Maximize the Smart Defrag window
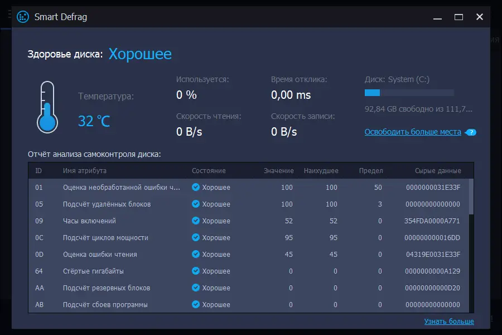Image resolution: width=502 pixels, height=335 pixels. pos(458,17)
